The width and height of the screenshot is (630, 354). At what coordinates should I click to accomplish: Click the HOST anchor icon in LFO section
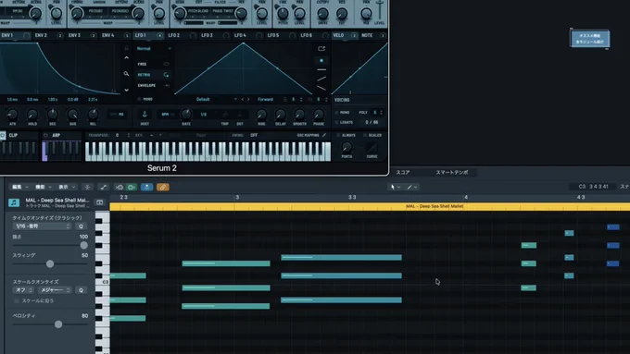pyautogui.click(x=145, y=115)
